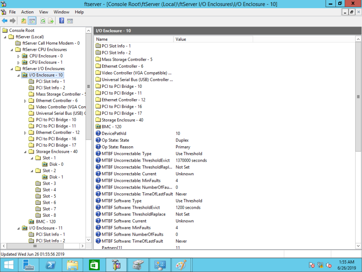Click the DevicePathId property icon
Image resolution: width=362 pixels, height=272 pixels.
(x=98, y=133)
